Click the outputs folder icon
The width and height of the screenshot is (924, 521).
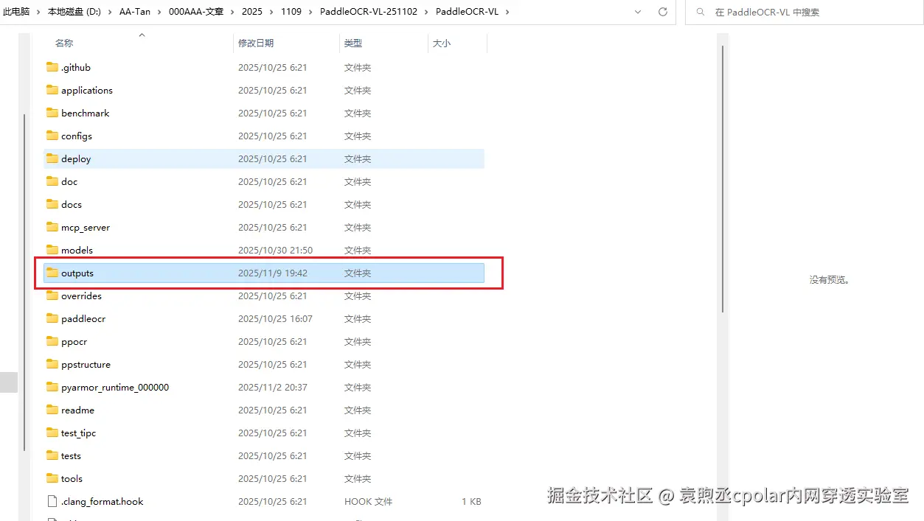pos(52,273)
